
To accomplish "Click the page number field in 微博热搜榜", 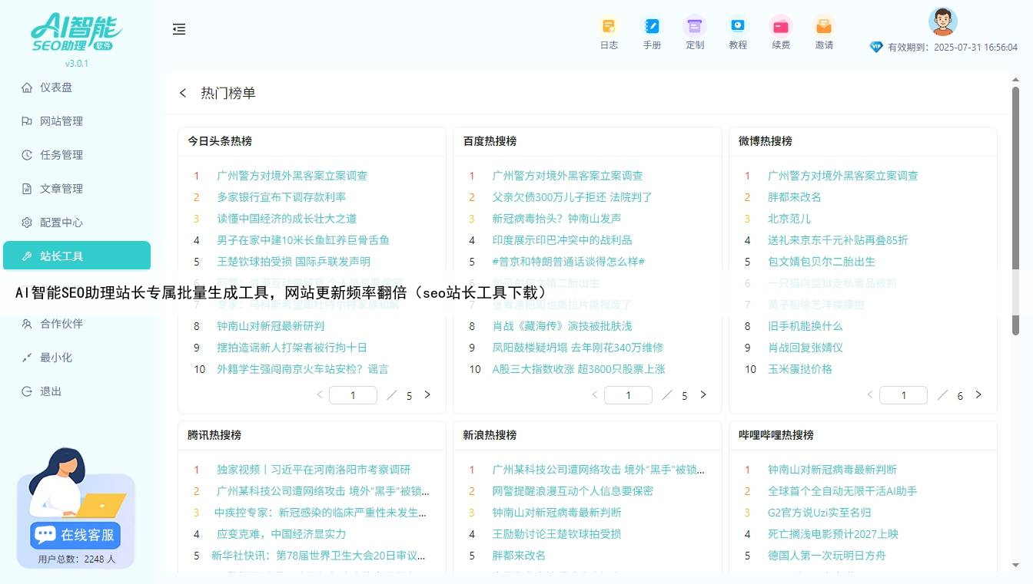I will [x=903, y=395].
